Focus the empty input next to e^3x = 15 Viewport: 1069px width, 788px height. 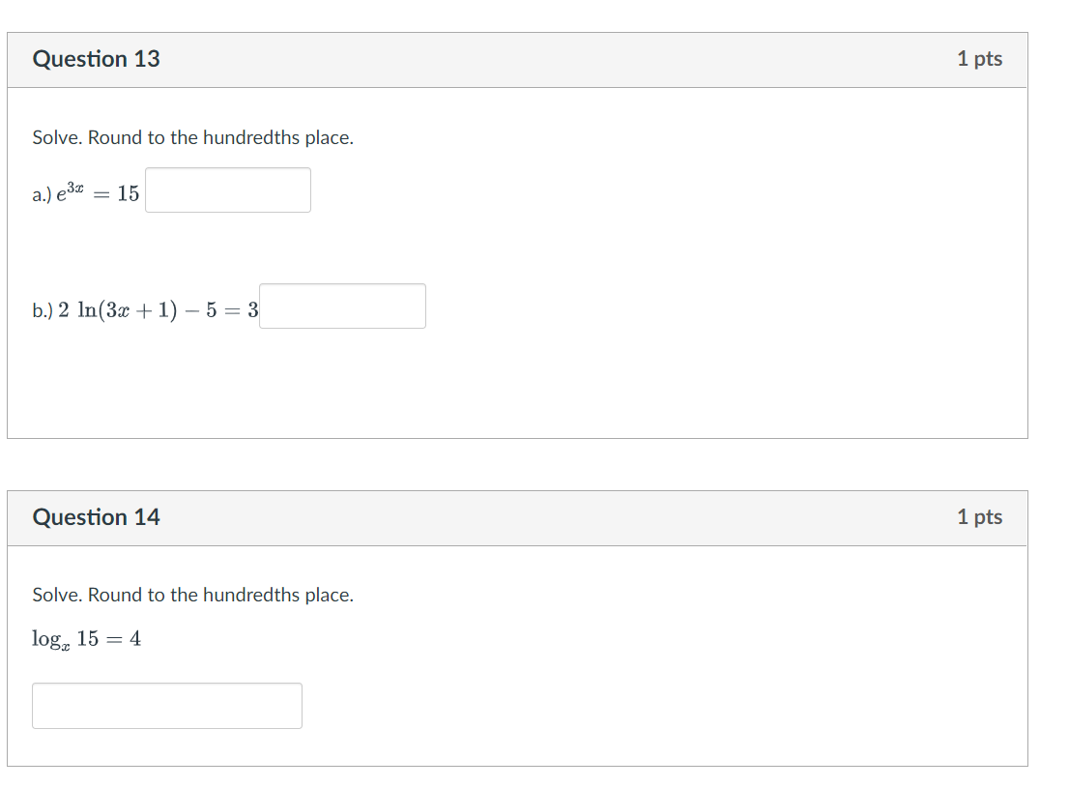(228, 190)
